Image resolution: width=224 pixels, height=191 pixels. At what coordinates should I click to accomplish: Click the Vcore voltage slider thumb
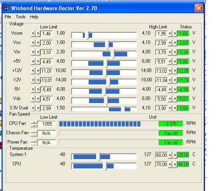click(x=87, y=35)
